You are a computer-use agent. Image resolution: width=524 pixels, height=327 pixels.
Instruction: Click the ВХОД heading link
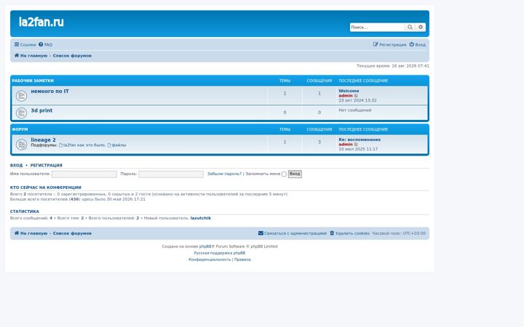pos(16,165)
